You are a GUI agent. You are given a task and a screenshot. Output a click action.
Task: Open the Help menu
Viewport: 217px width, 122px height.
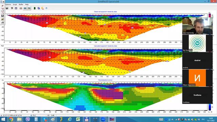[x=27, y=4]
